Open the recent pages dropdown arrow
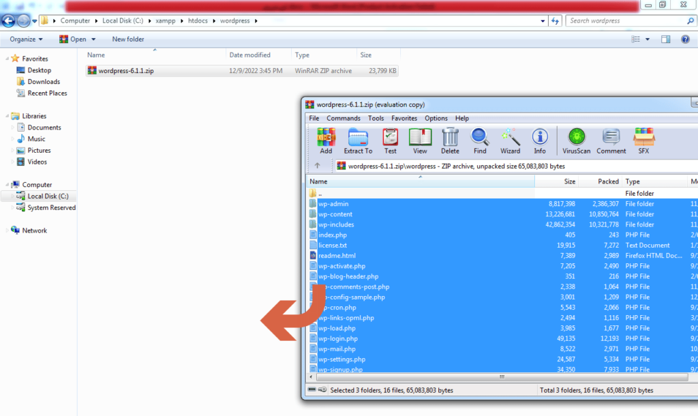698x416 pixels. tap(34, 20)
